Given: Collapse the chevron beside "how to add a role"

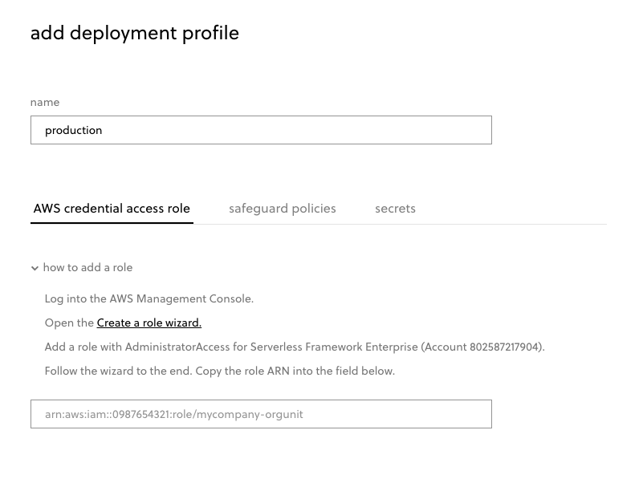Looking at the screenshot, I should click(35, 268).
